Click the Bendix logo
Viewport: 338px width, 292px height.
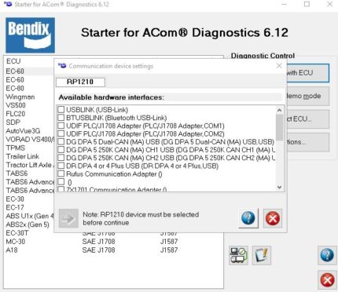coord(31,35)
